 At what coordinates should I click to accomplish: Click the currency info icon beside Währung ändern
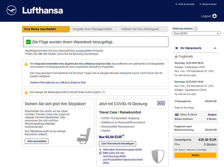click(196, 29)
